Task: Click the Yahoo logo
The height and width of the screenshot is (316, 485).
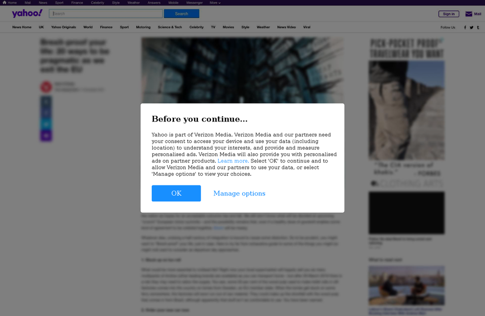Action: pyautogui.click(x=27, y=13)
